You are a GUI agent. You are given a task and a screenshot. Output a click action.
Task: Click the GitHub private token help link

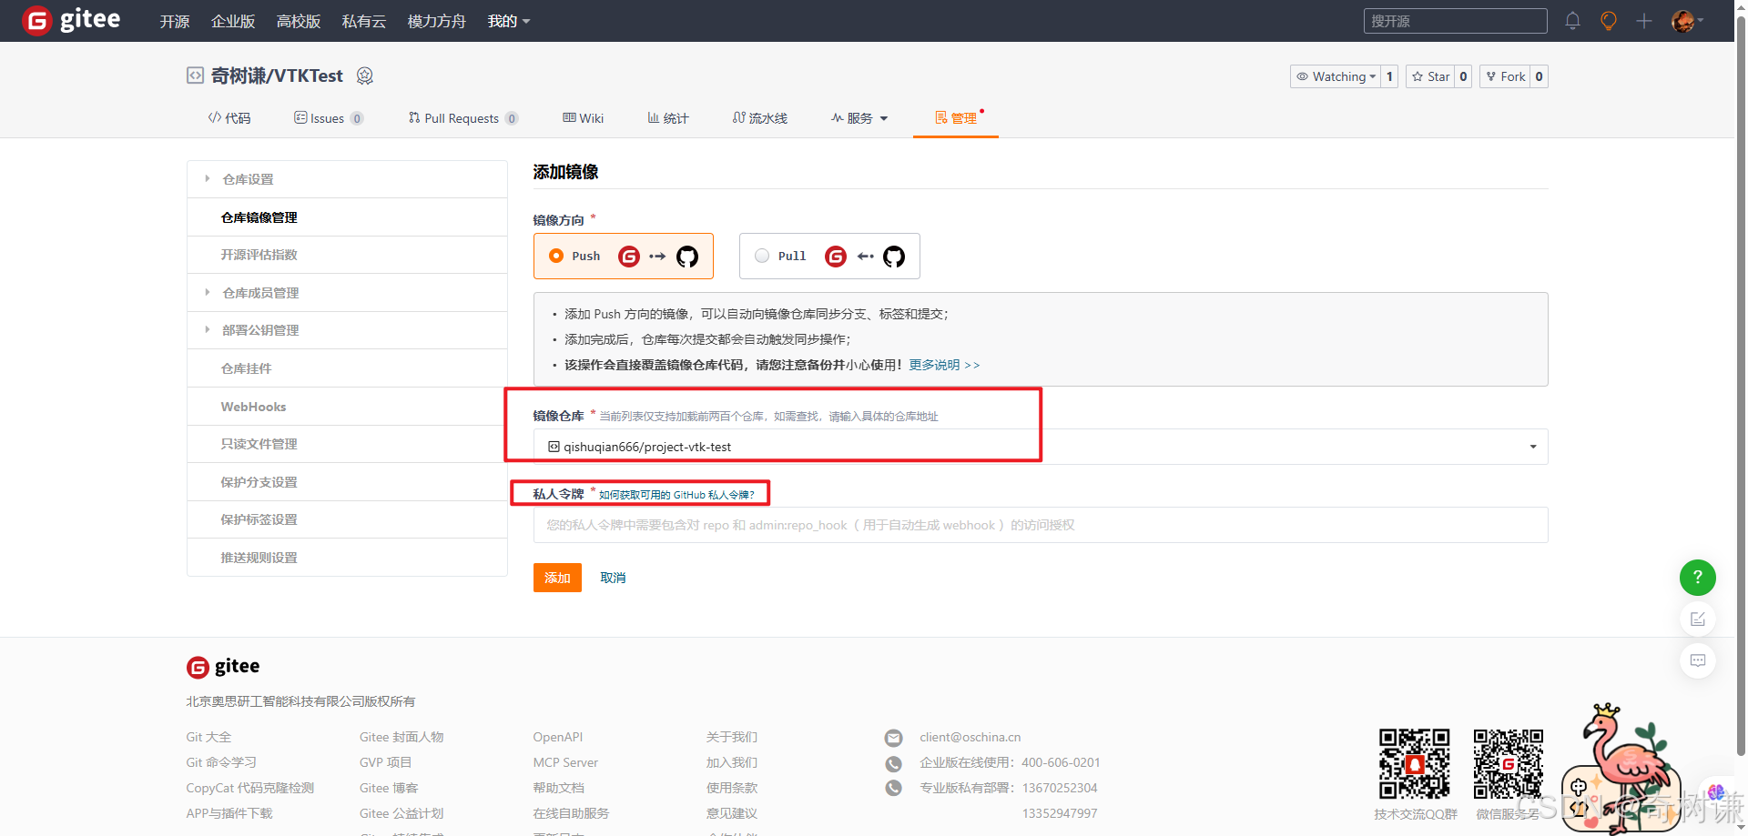point(676,495)
